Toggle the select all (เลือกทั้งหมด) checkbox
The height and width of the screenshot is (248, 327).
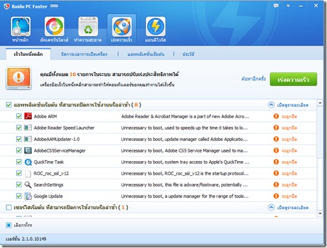pos(8,225)
